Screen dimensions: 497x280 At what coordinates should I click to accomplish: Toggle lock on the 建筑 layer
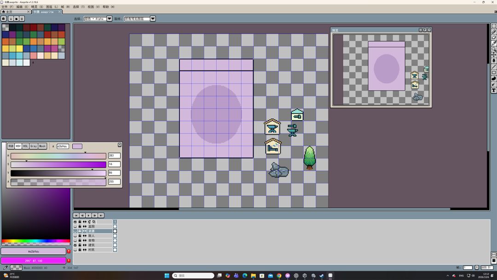[80, 245]
